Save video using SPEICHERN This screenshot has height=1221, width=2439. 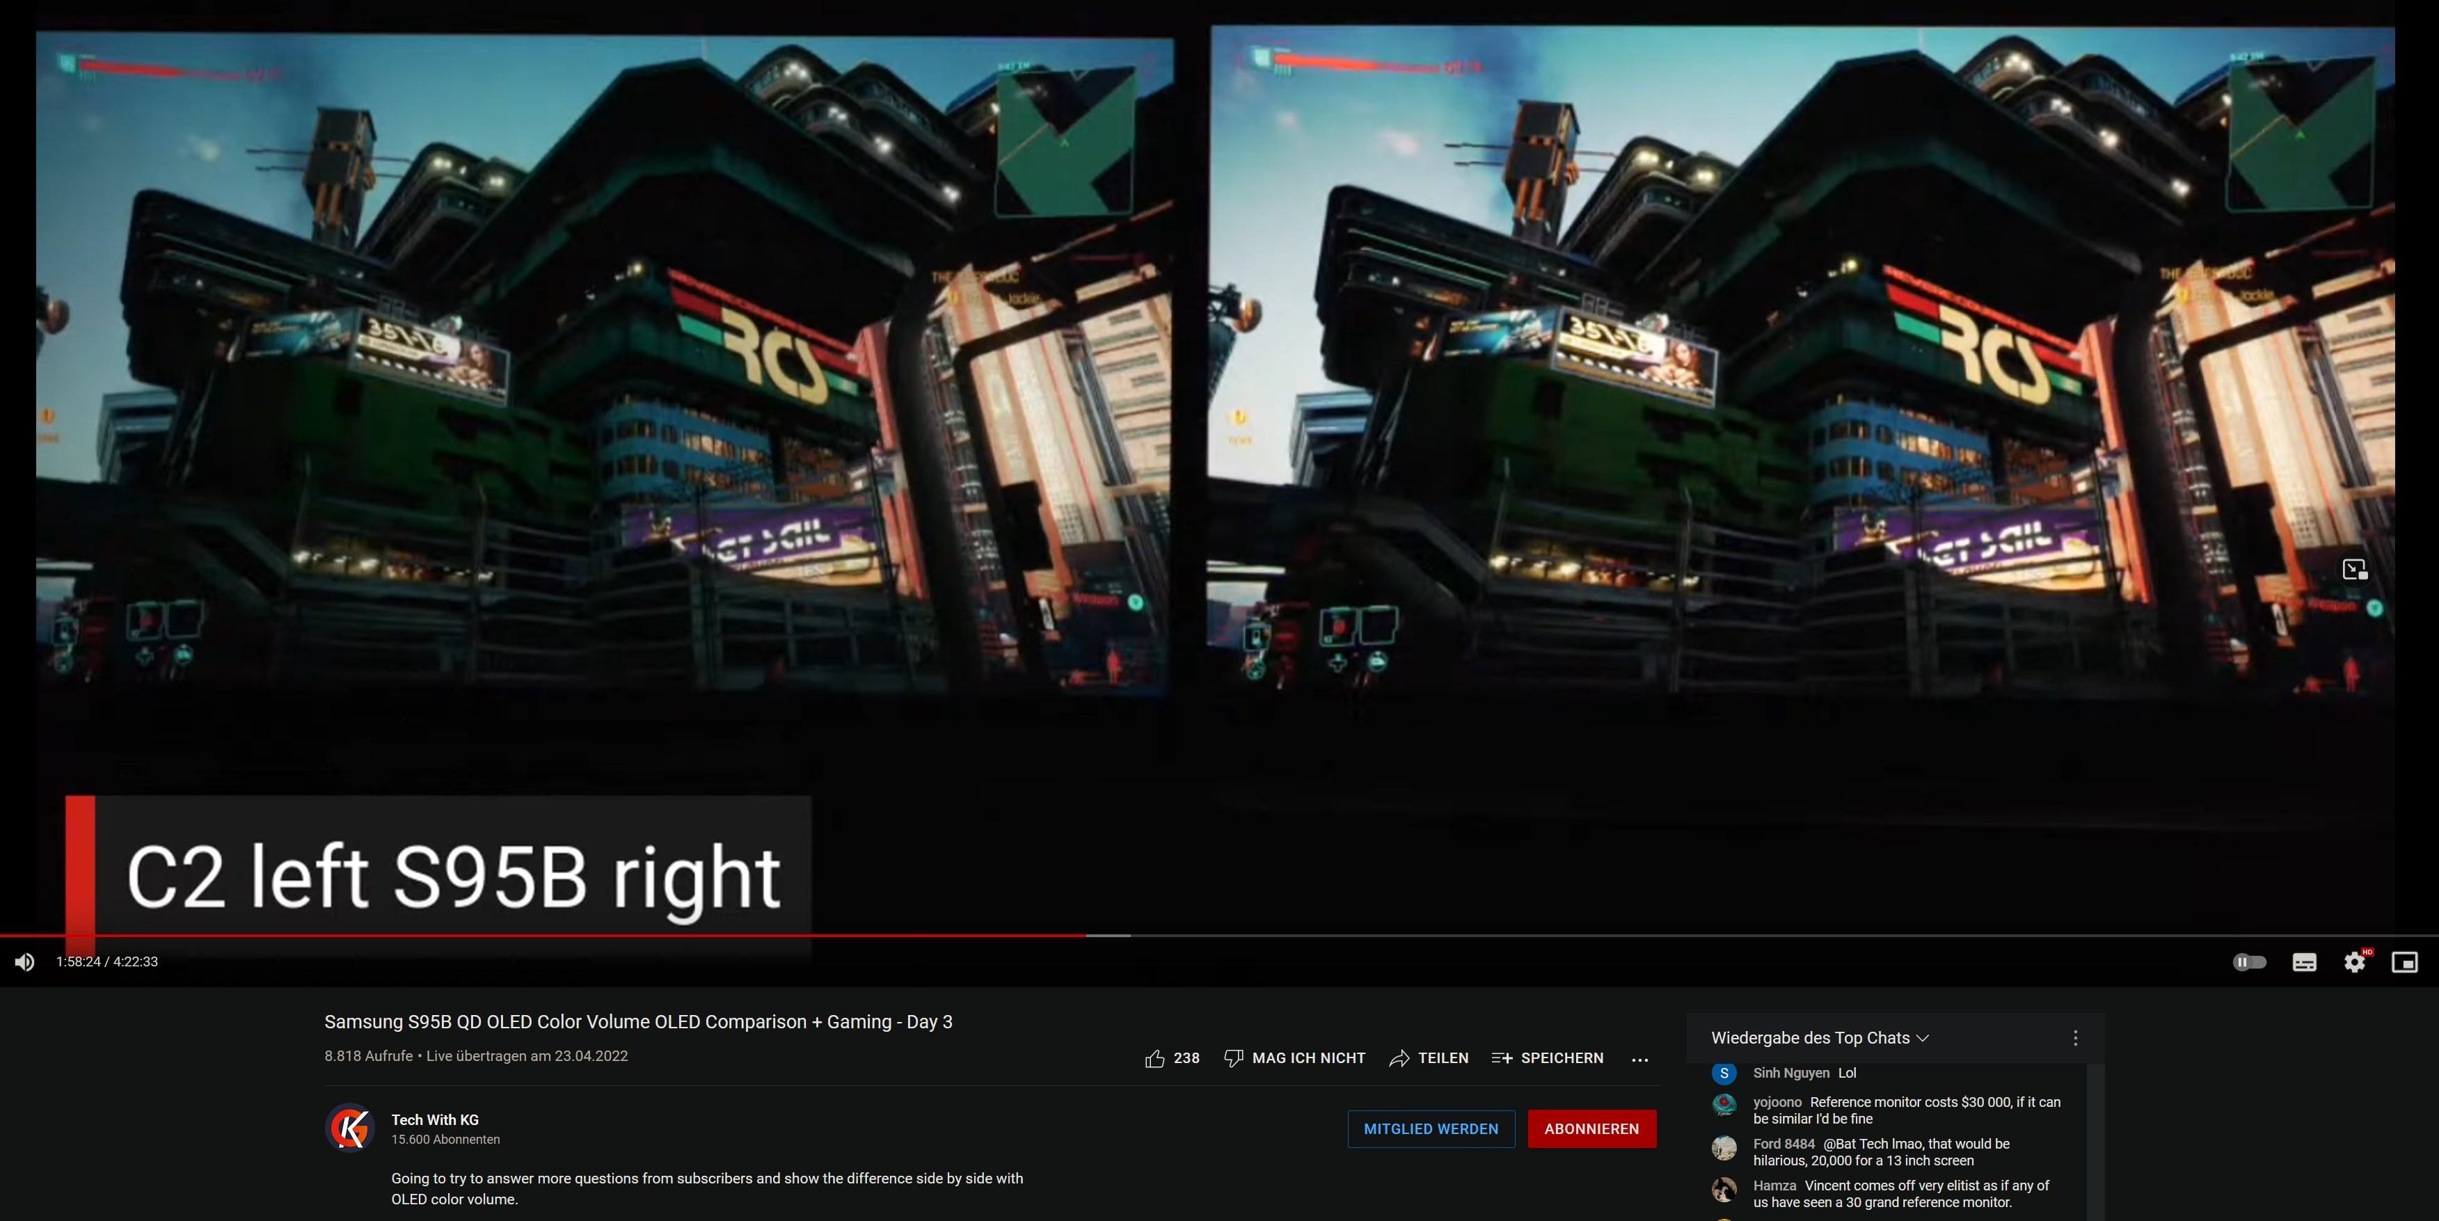[1547, 1058]
